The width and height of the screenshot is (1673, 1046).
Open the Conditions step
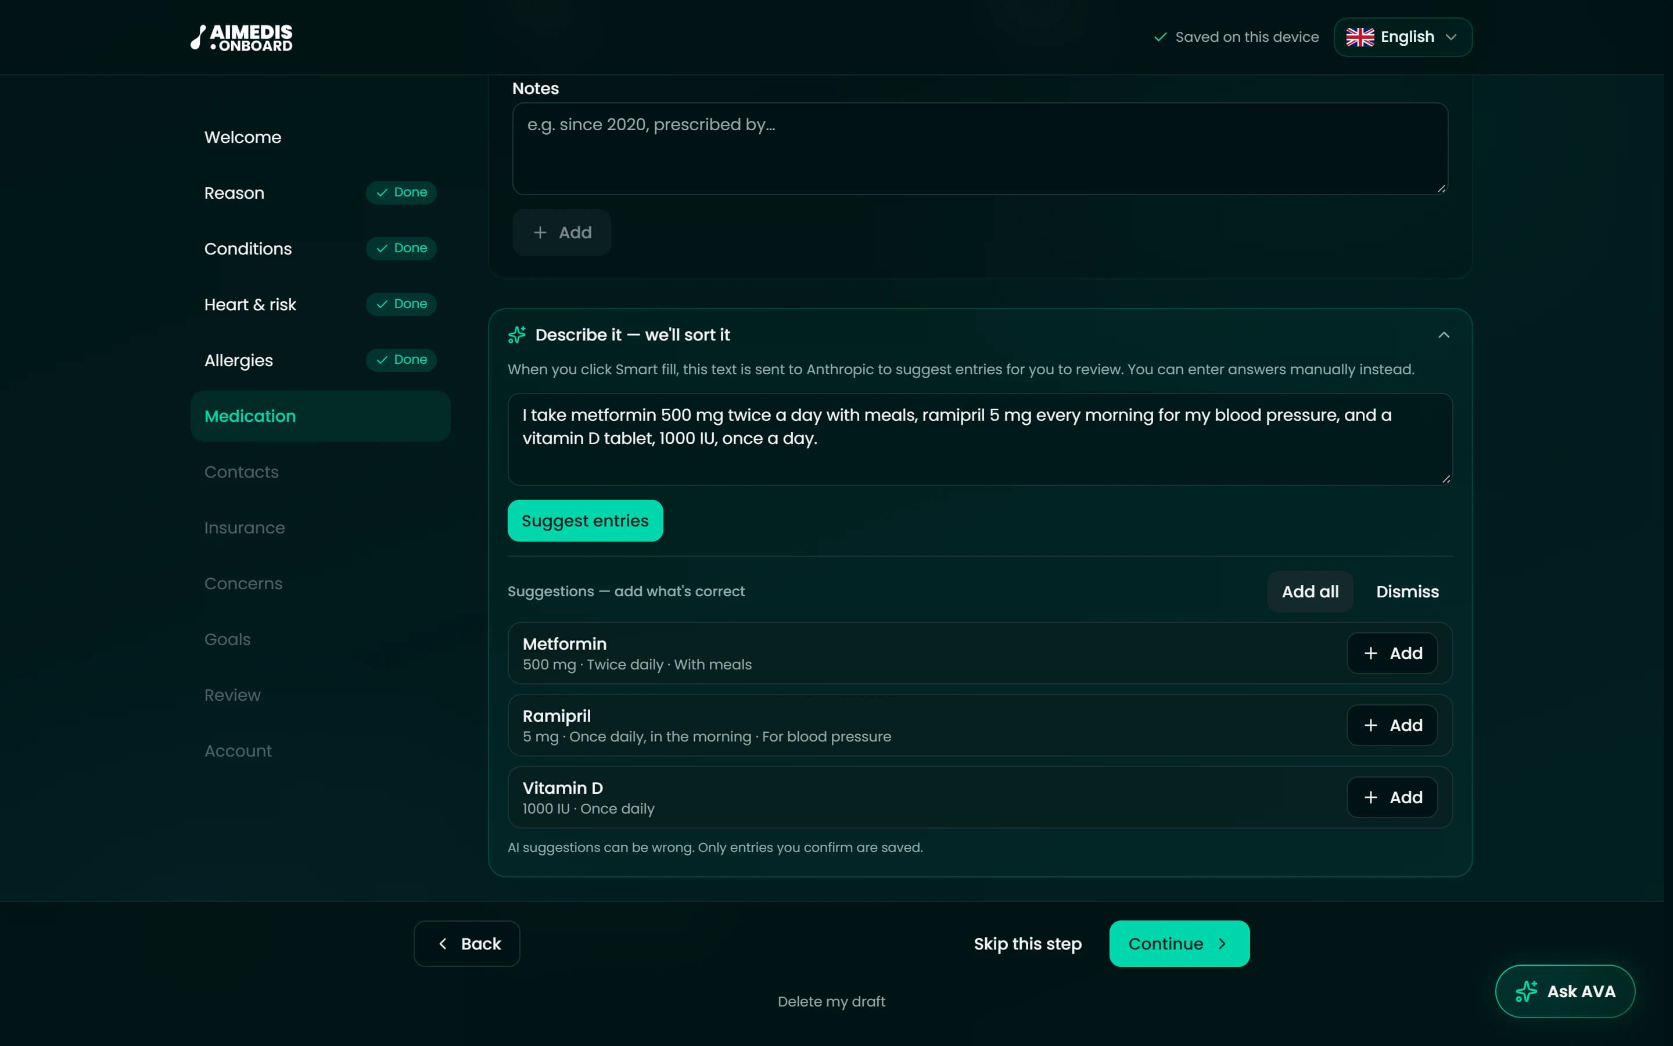point(320,248)
